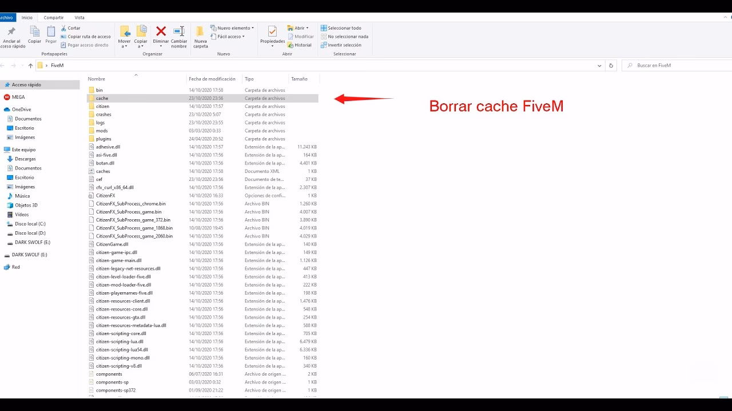732x411 pixels.
Task: Click Modificar in ribbon
Action: (300, 37)
